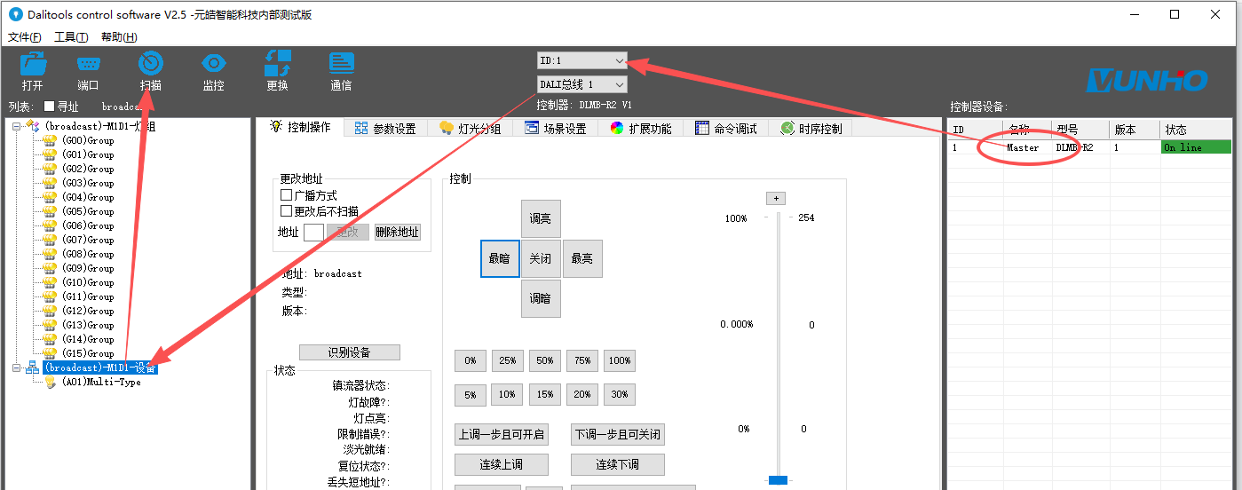Click the 最暗 button
This screenshot has width=1242, height=490.
point(500,258)
